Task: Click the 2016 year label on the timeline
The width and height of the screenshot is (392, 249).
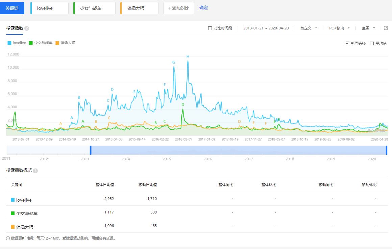Action: (208, 159)
